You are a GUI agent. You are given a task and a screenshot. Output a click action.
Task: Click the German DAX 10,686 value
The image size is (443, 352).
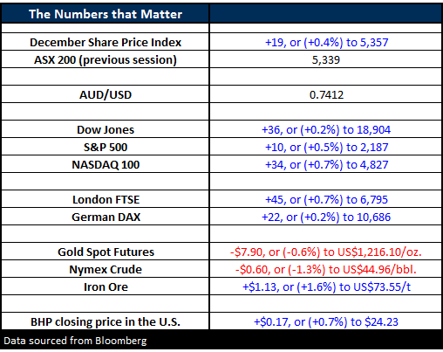(326, 217)
